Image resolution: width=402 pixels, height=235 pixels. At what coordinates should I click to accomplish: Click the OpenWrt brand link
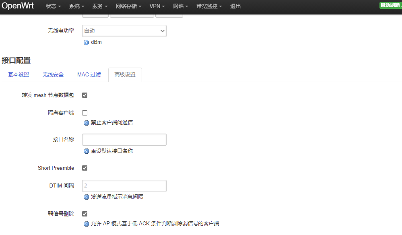[18, 6]
